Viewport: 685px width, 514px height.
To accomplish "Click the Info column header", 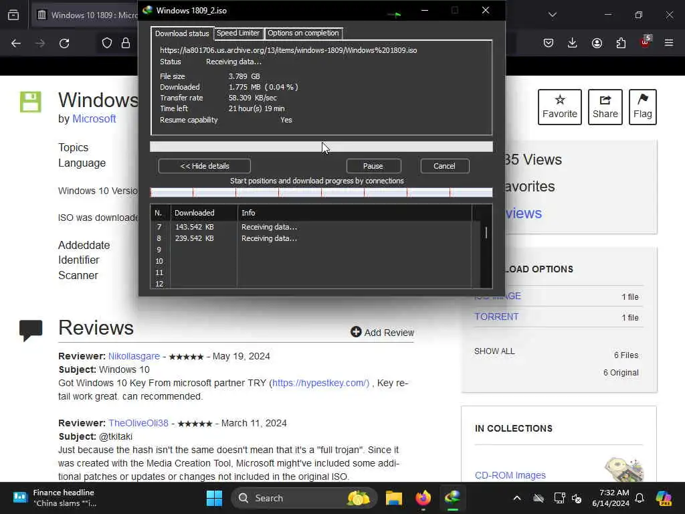I will 355,213.
